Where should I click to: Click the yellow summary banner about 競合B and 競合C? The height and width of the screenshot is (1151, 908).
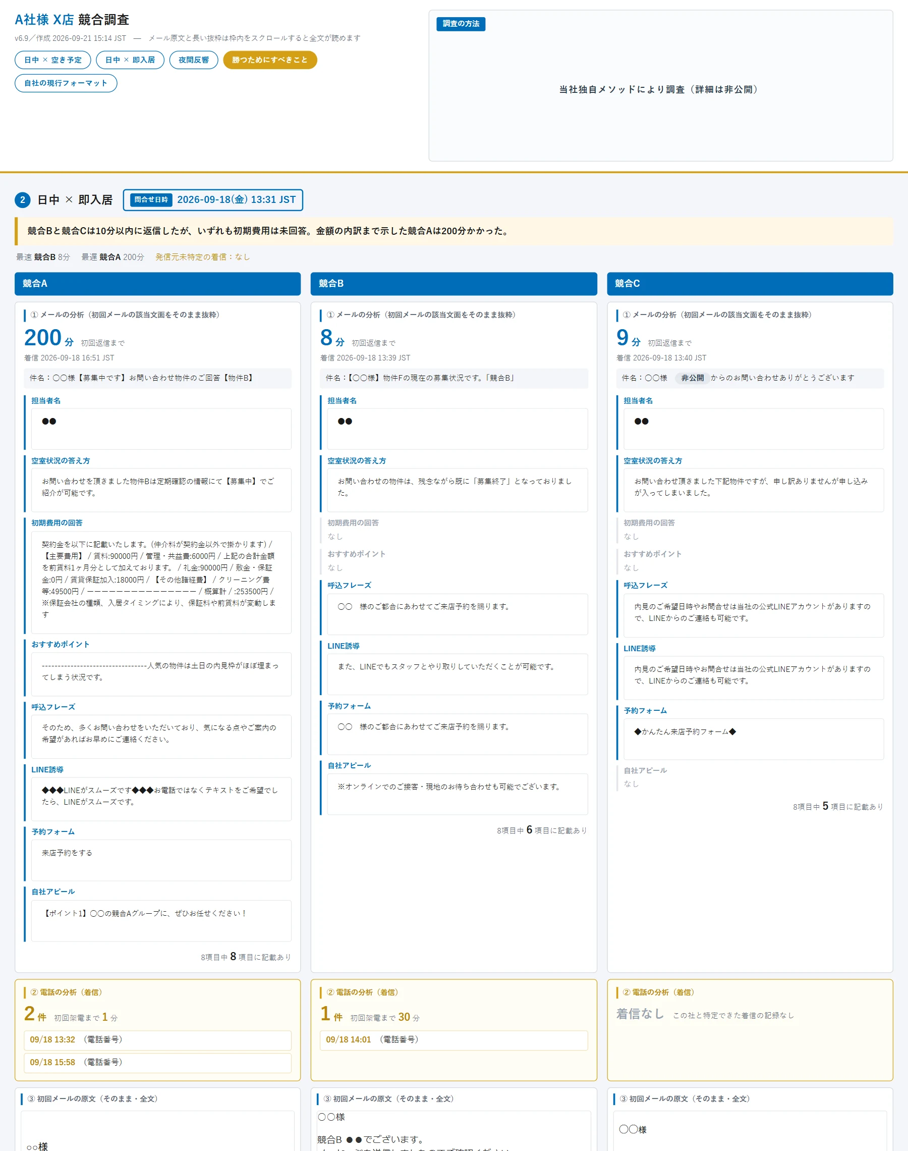click(x=453, y=231)
